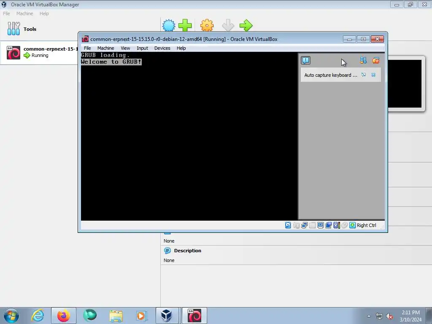Viewport: 432px width, 324px height.
Task: Toggle the Notification Center icon in the VM window
Action: 305,60
